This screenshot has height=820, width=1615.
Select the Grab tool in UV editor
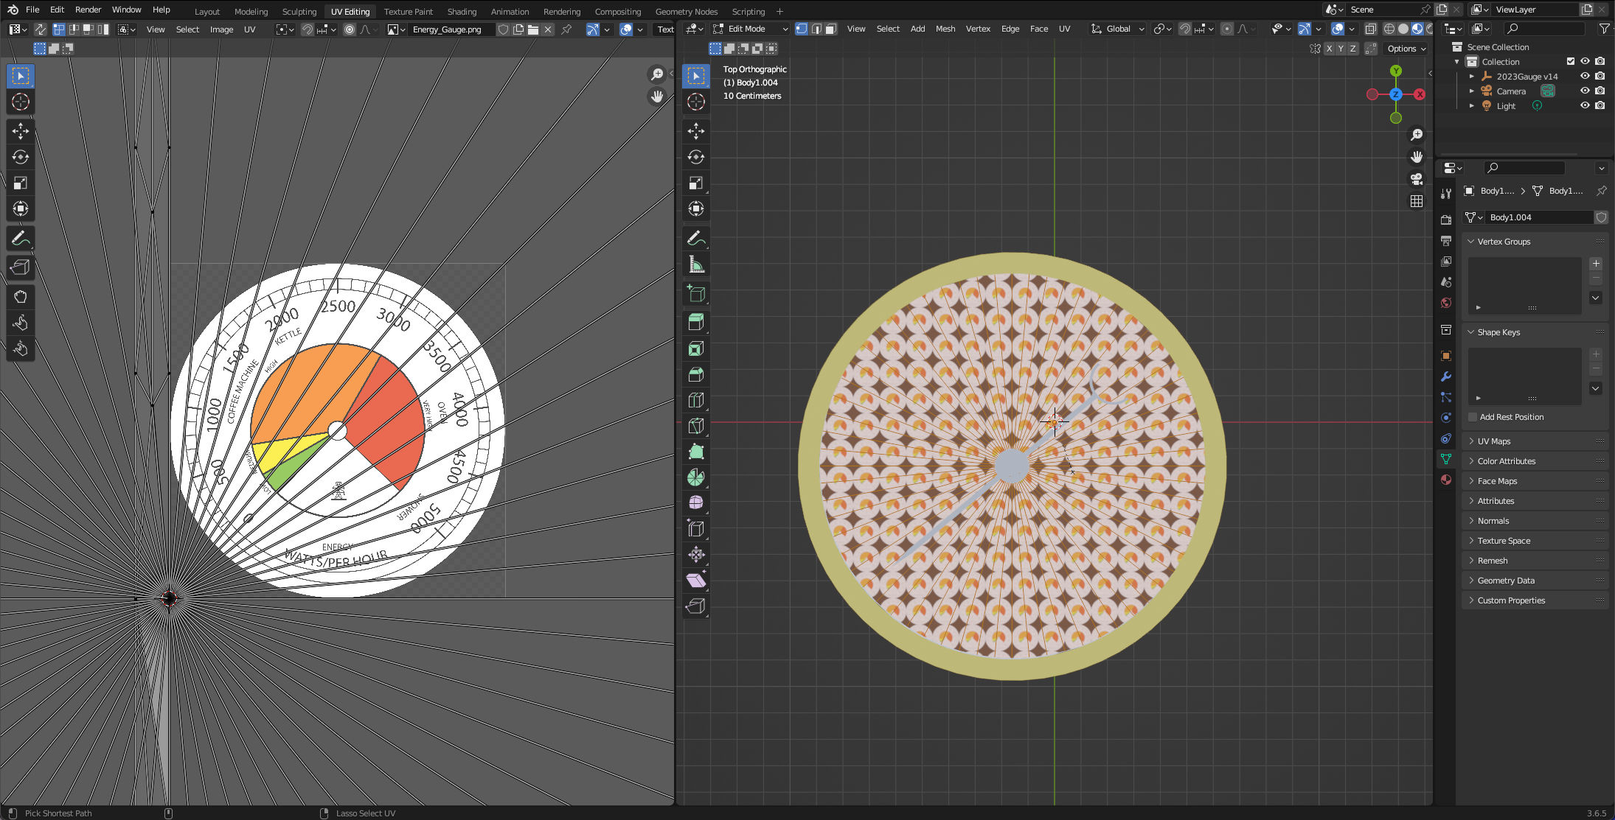(x=20, y=296)
